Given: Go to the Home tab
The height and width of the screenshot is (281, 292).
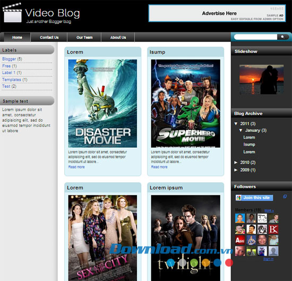Looking at the screenshot, I should 17,37.
